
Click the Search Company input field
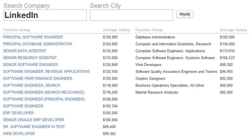pos(45,15)
